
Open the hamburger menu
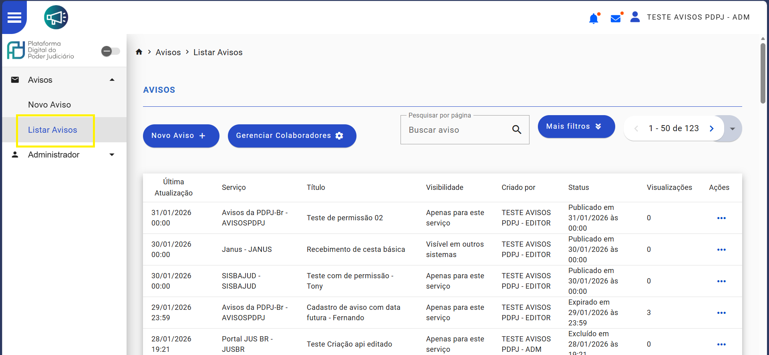coord(14,18)
